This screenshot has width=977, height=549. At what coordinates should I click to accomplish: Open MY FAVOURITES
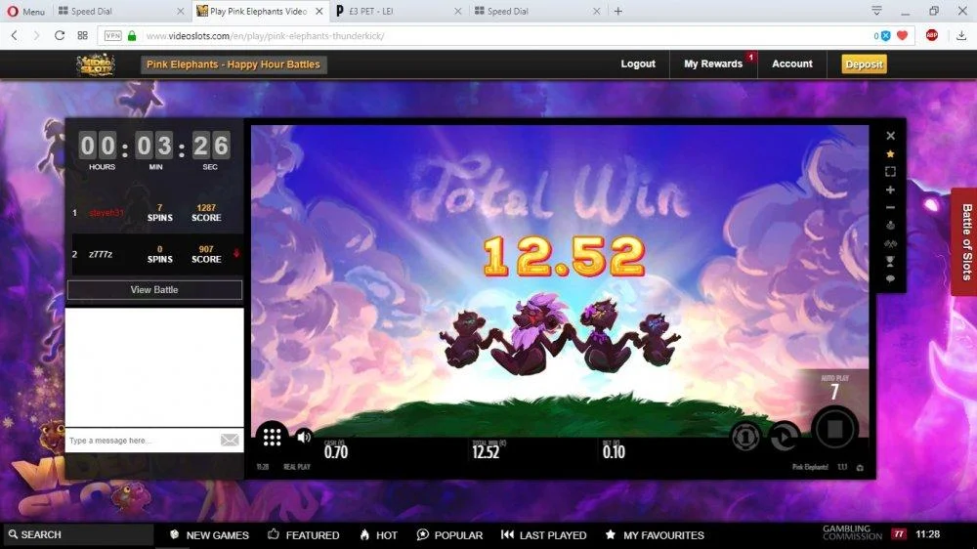click(x=655, y=534)
